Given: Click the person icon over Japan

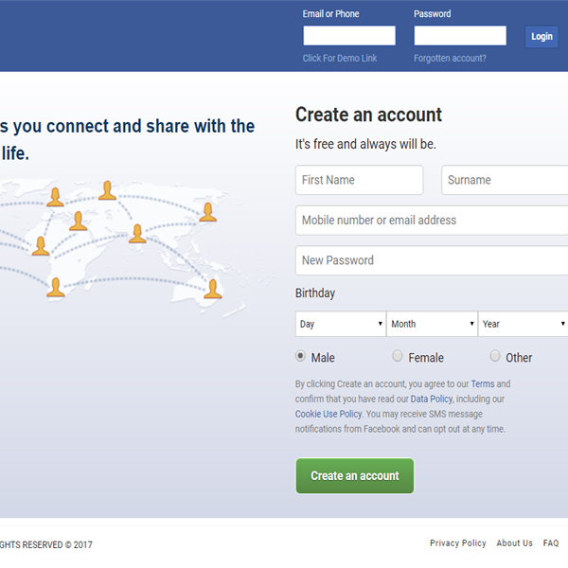Looking at the screenshot, I should (x=208, y=212).
